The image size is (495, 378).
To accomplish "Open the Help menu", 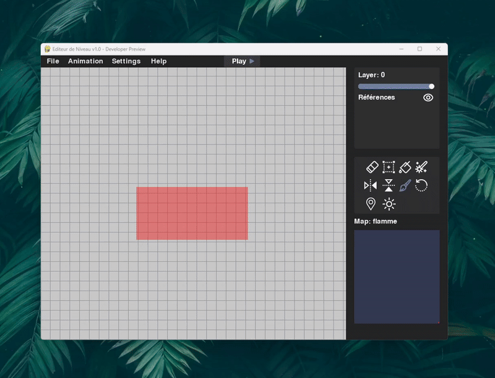I will (159, 61).
